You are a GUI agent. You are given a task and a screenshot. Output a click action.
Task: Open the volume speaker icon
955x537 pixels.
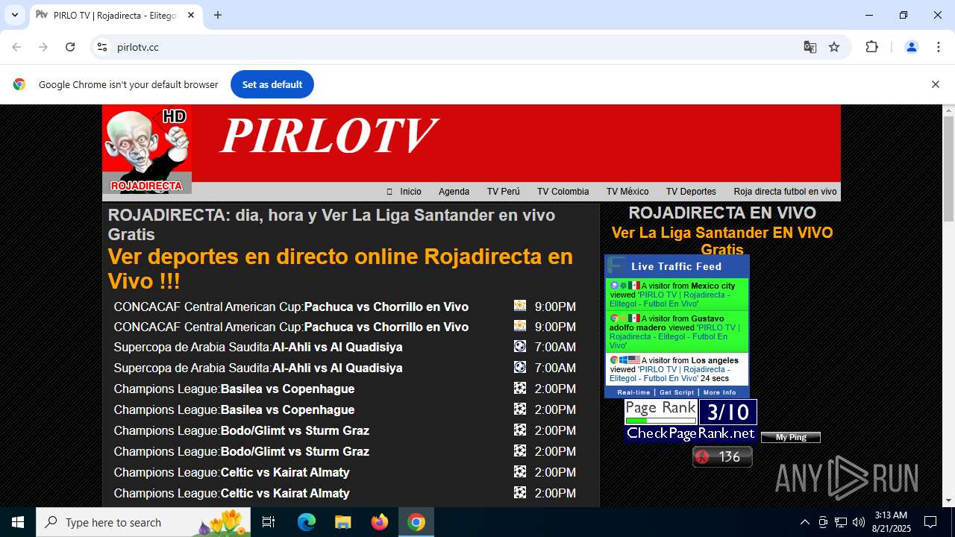tap(859, 522)
